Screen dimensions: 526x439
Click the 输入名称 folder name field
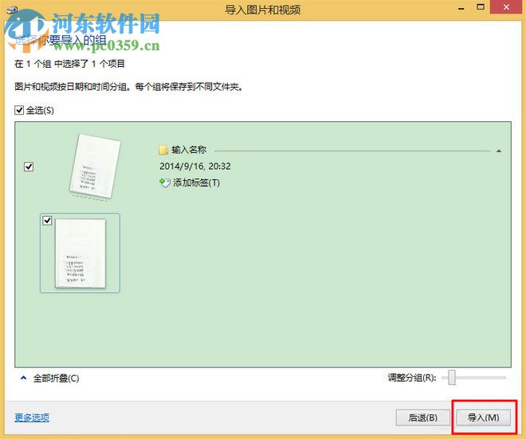[189, 150]
